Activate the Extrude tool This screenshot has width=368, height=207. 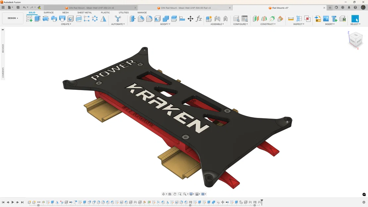pos(37,19)
